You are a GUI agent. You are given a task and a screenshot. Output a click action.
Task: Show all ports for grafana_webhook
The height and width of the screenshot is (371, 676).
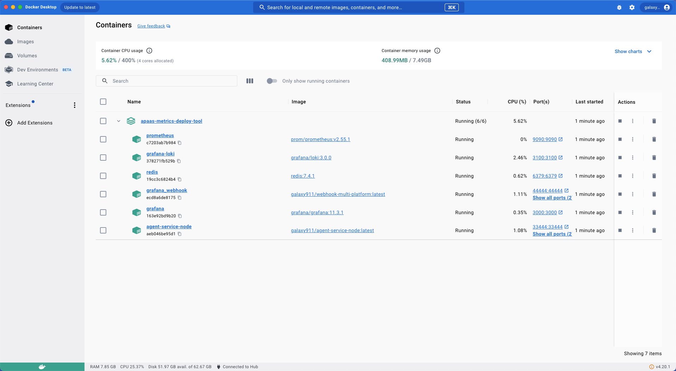552,198
